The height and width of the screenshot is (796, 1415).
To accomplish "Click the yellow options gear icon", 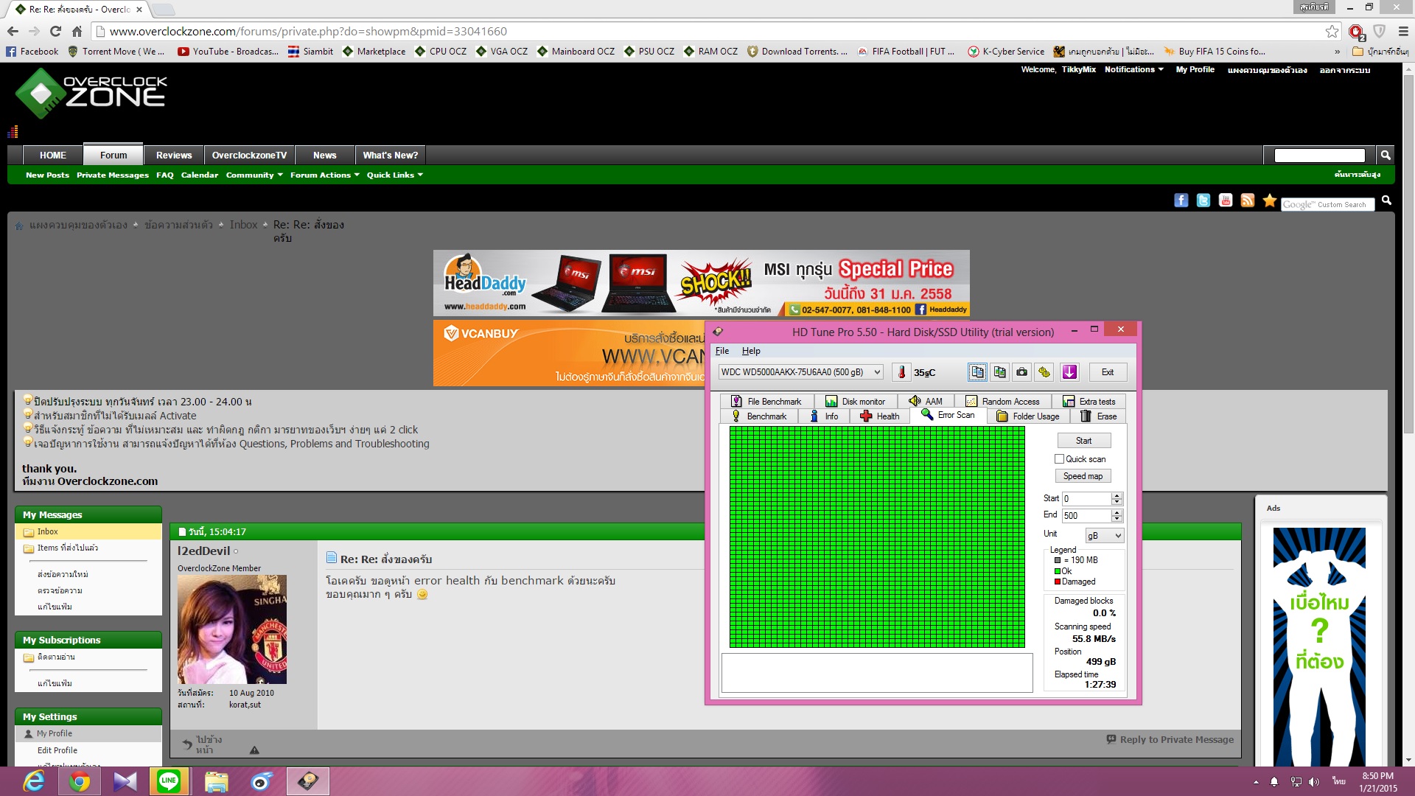I will tap(1044, 372).
